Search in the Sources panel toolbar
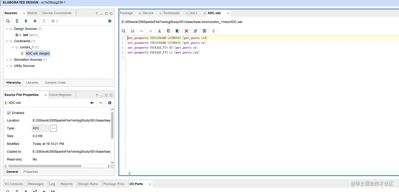The image size is (399, 192). click(8, 21)
